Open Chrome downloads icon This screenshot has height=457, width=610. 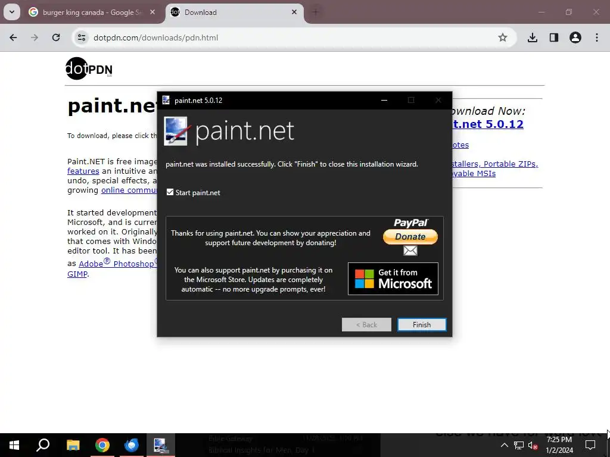pos(533,37)
